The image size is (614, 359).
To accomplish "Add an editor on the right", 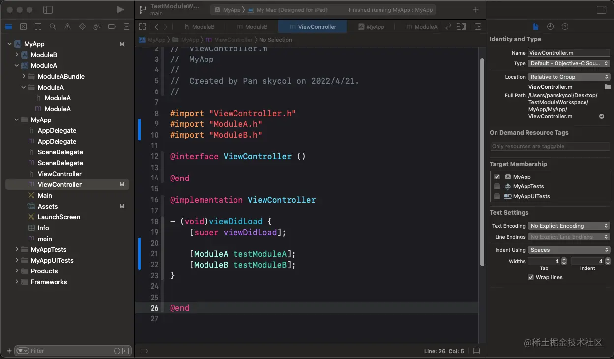I will [478, 27].
